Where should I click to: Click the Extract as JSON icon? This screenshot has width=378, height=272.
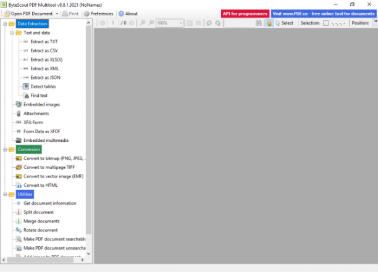click(25, 78)
